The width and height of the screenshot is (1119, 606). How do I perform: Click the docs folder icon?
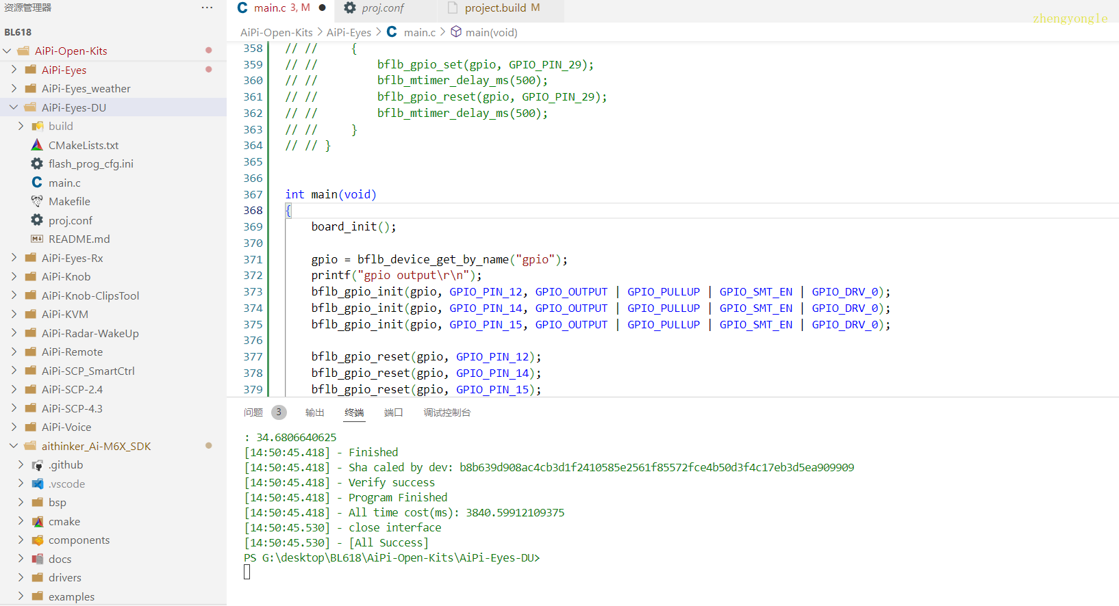(37, 559)
